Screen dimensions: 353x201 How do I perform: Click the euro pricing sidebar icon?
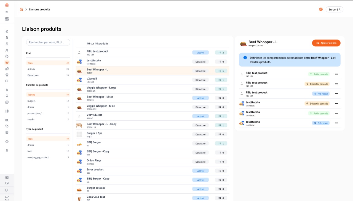pyautogui.click(x=7, y=31)
